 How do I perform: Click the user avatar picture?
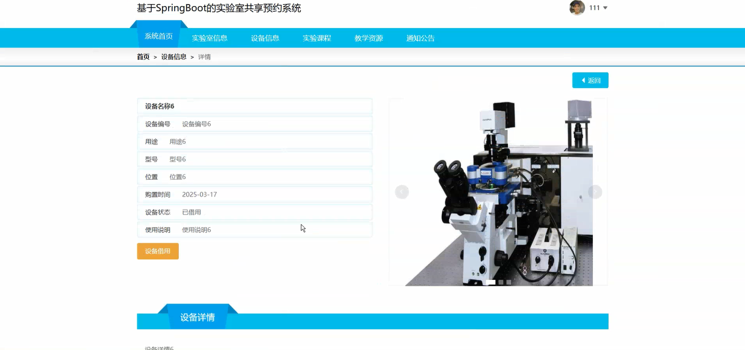577,8
